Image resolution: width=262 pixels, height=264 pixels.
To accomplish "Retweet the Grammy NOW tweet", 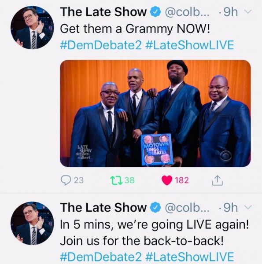I will pos(116,180).
